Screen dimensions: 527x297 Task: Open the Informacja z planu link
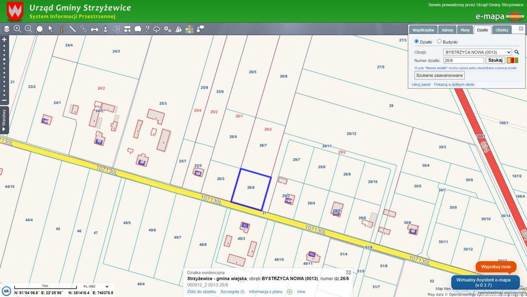[266, 292]
